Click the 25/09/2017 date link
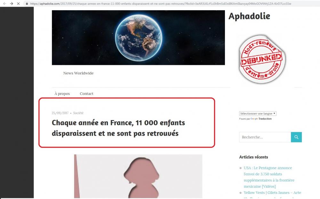Image resolution: width=320 pixels, height=199 pixels. pyautogui.click(x=60, y=113)
